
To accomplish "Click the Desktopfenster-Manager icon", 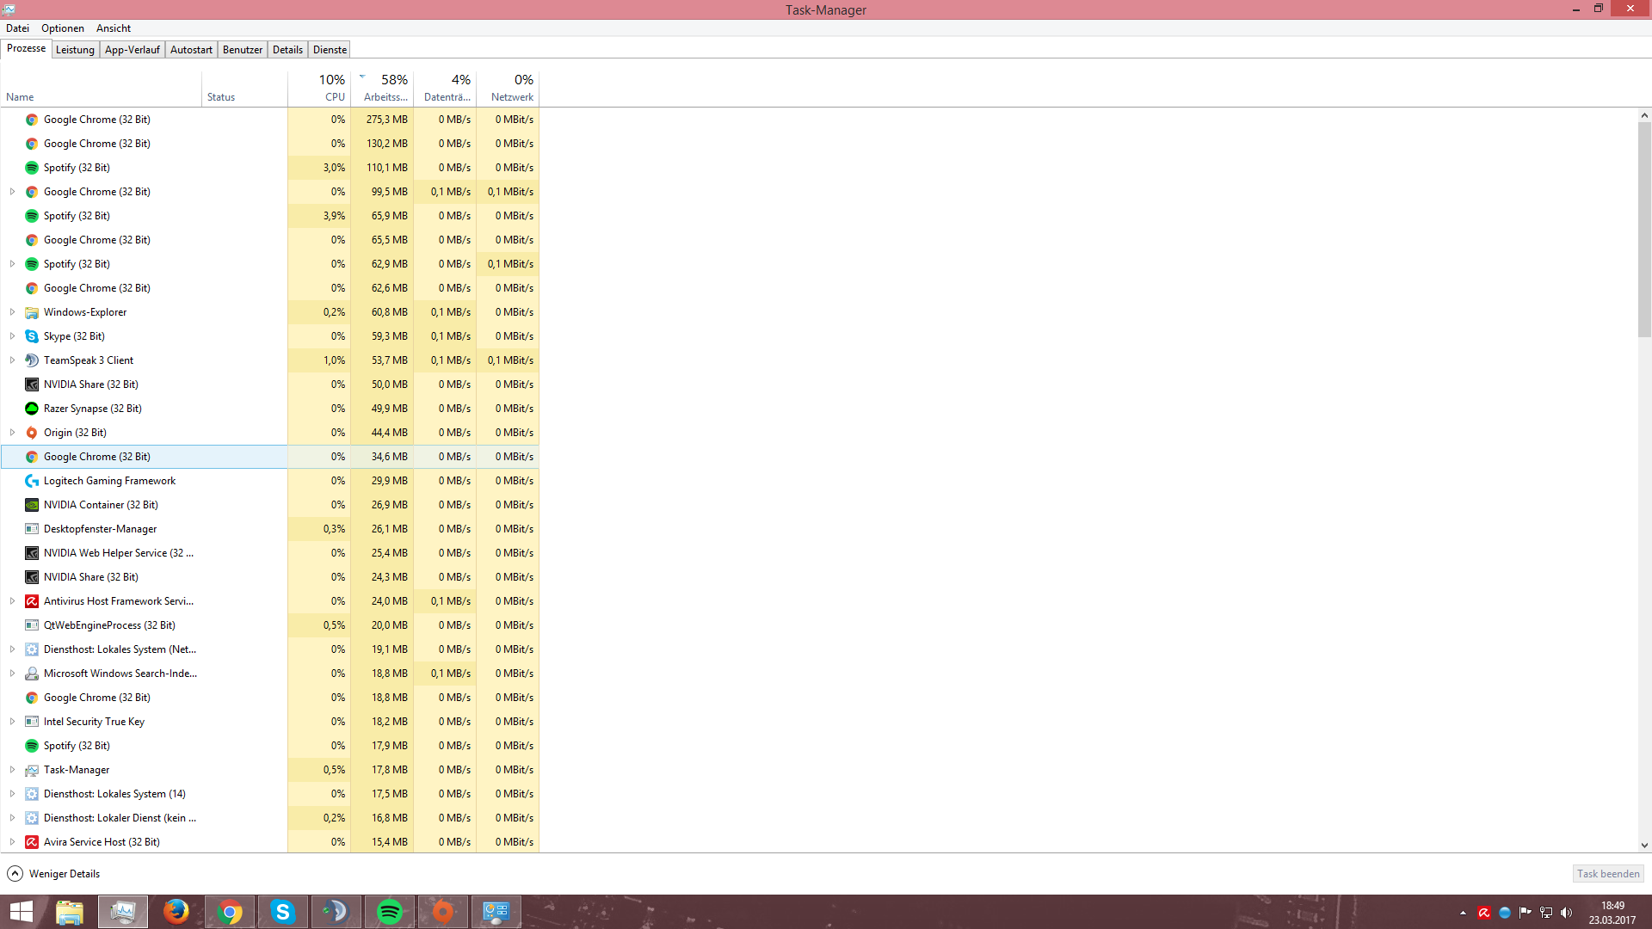I will click(32, 529).
